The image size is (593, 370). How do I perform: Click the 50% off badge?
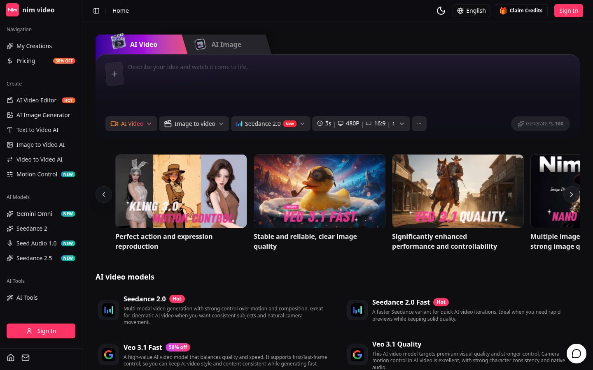[178, 347]
